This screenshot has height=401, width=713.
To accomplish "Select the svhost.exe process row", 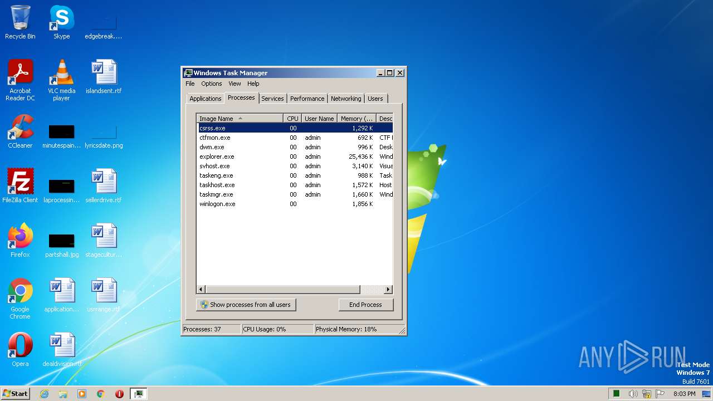I will point(295,166).
